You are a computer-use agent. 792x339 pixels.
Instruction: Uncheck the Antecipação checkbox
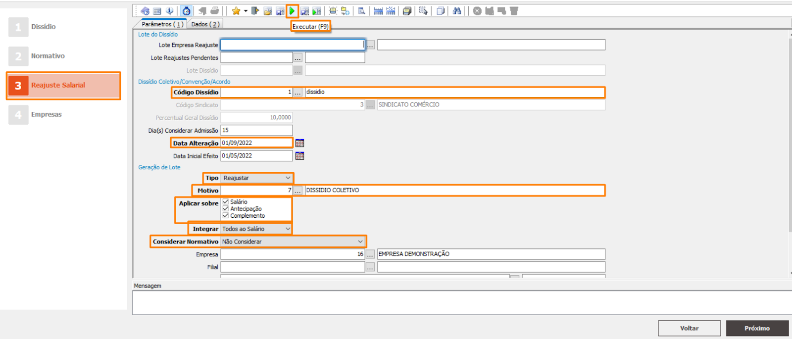coord(226,209)
